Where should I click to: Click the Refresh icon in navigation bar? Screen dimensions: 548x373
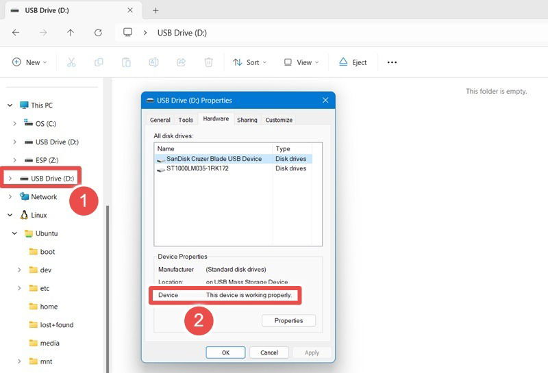click(x=98, y=32)
